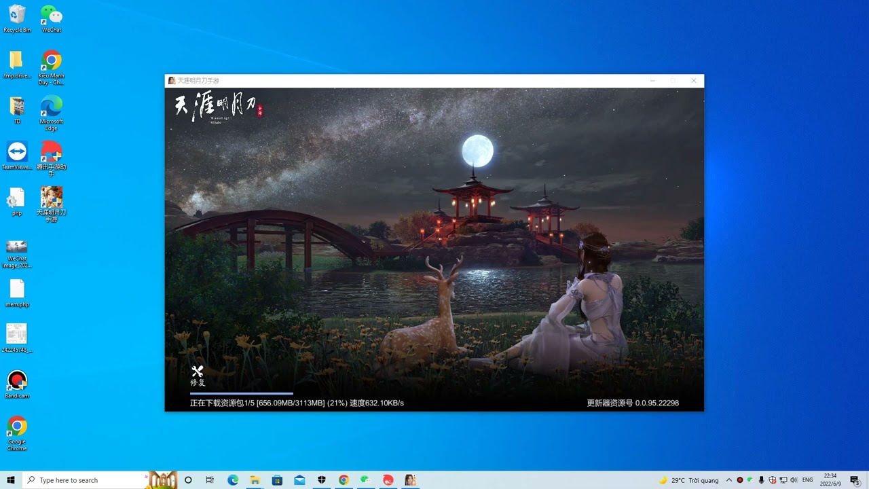The width and height of the screenshot is (869, 489).
Task: Click the 天涯明月刀手游 window title
Action: tap(198, 81)
